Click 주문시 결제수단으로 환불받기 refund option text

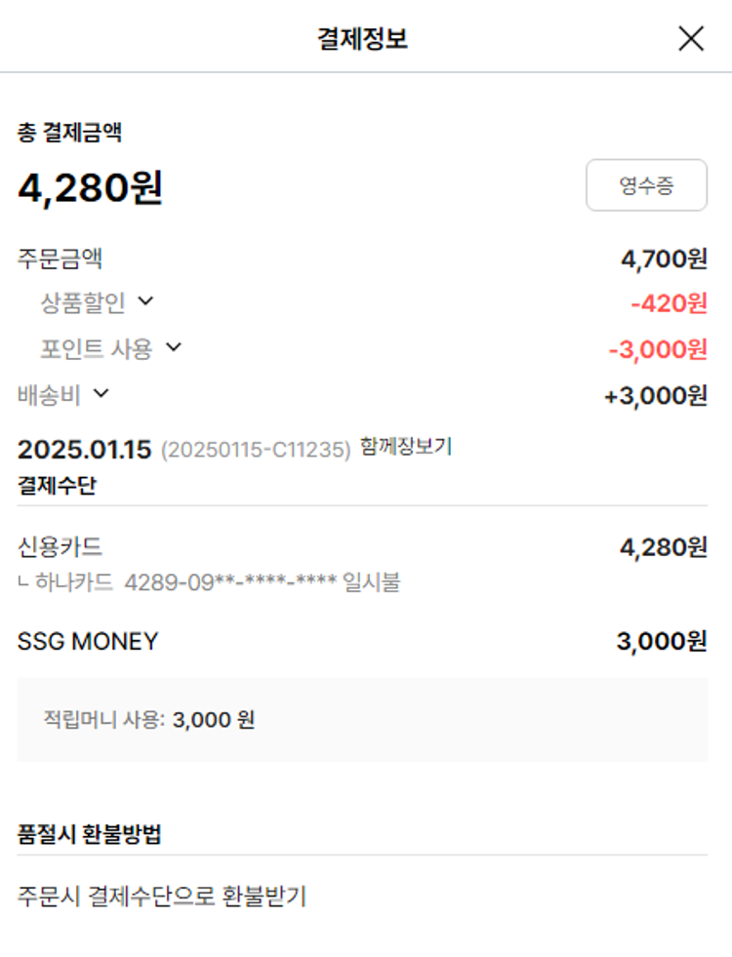tap(162, 896)
